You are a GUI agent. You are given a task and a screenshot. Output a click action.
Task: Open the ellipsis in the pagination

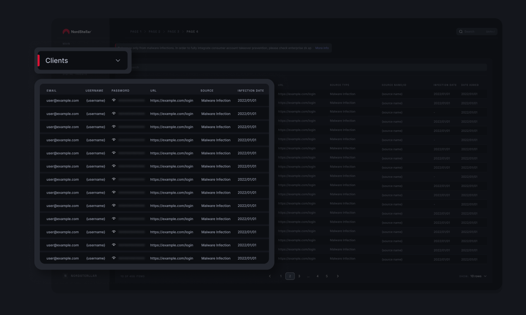tap(309, 276)
